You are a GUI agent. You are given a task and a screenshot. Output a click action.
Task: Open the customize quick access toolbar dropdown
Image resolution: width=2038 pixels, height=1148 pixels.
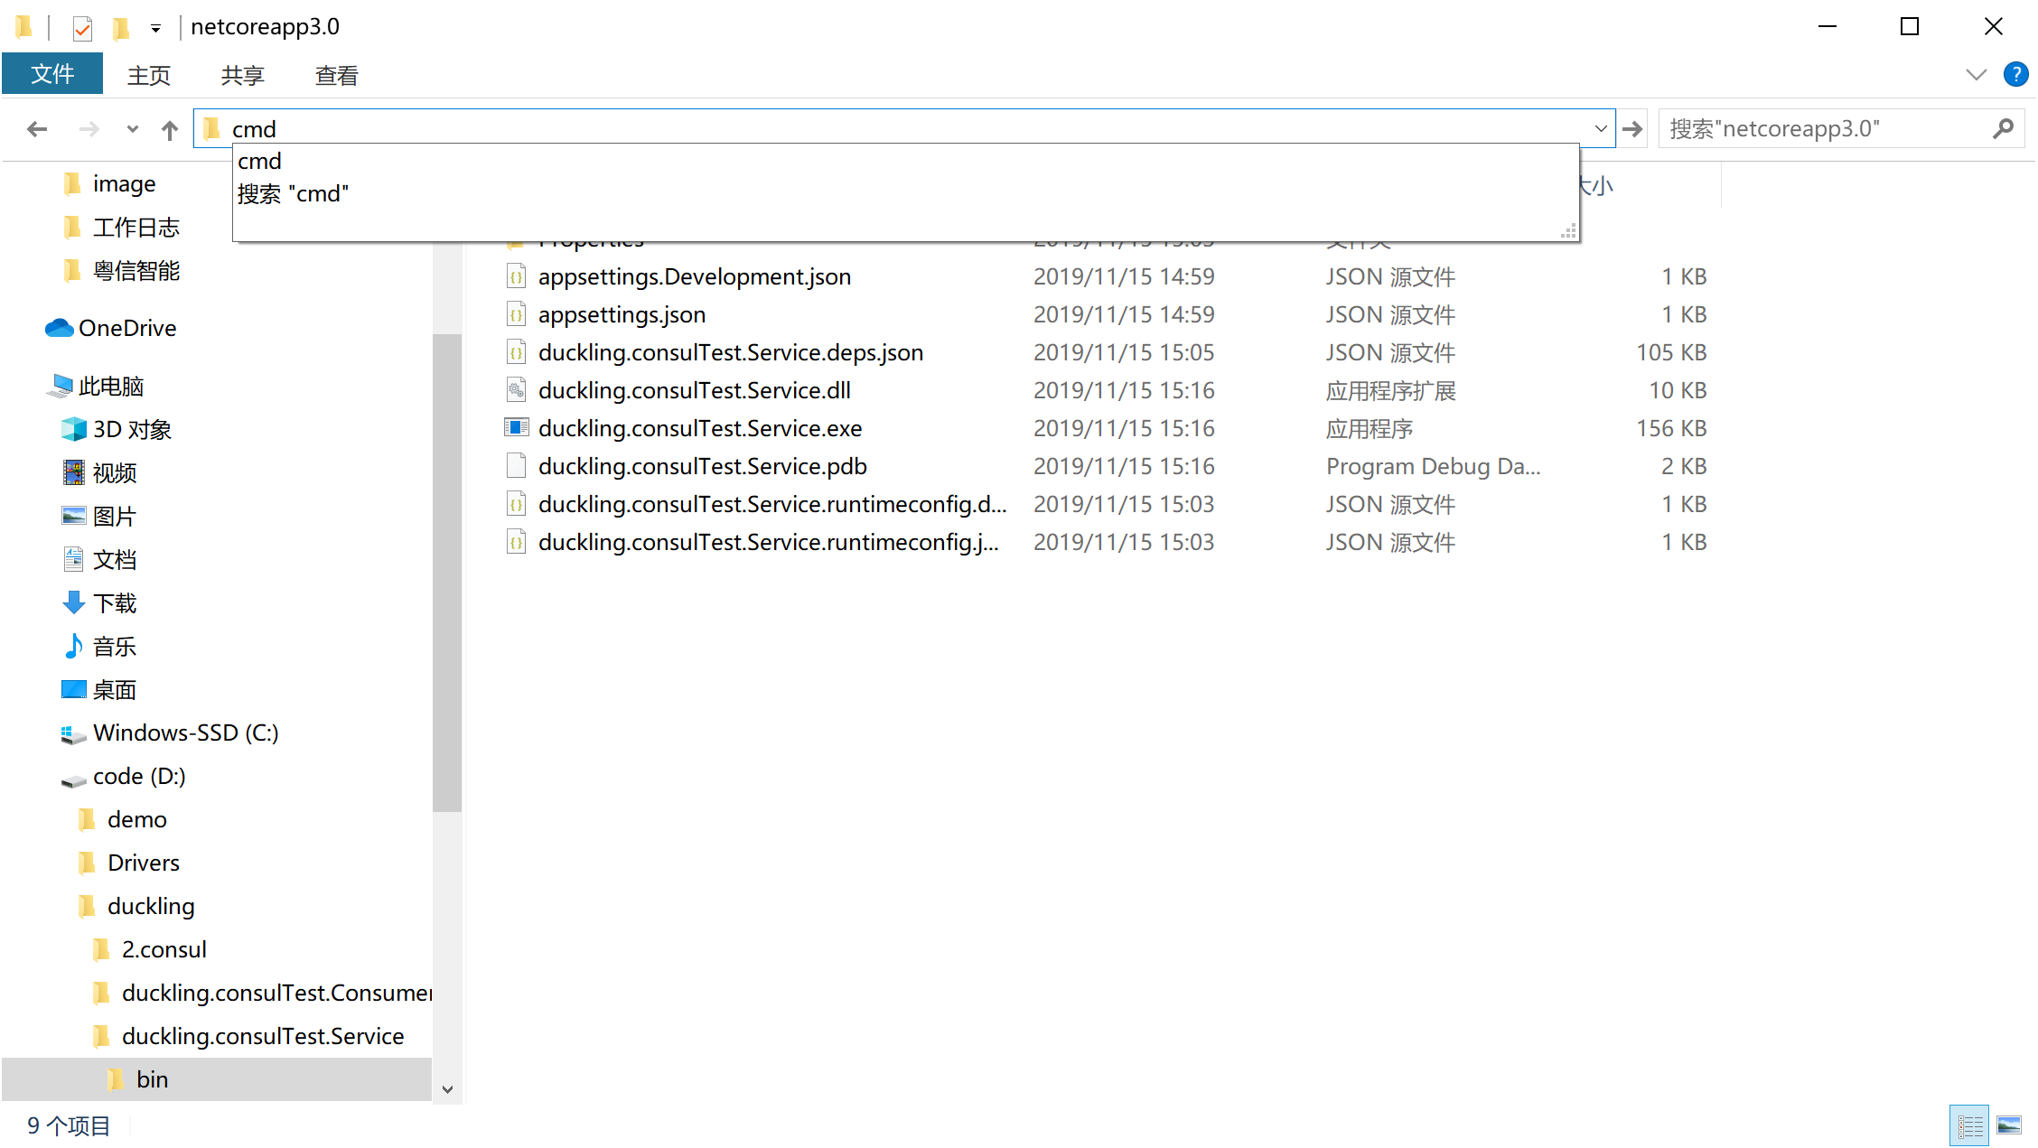155,27
